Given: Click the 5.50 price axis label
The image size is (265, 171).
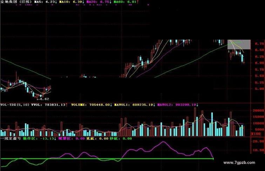Looking at the screenshot, I should [x=259, y=76].
